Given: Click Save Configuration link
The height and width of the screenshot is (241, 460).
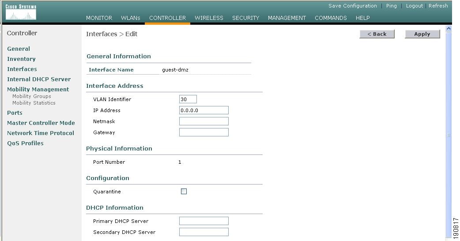Looking at the screenshot, I should click(353, 6).
